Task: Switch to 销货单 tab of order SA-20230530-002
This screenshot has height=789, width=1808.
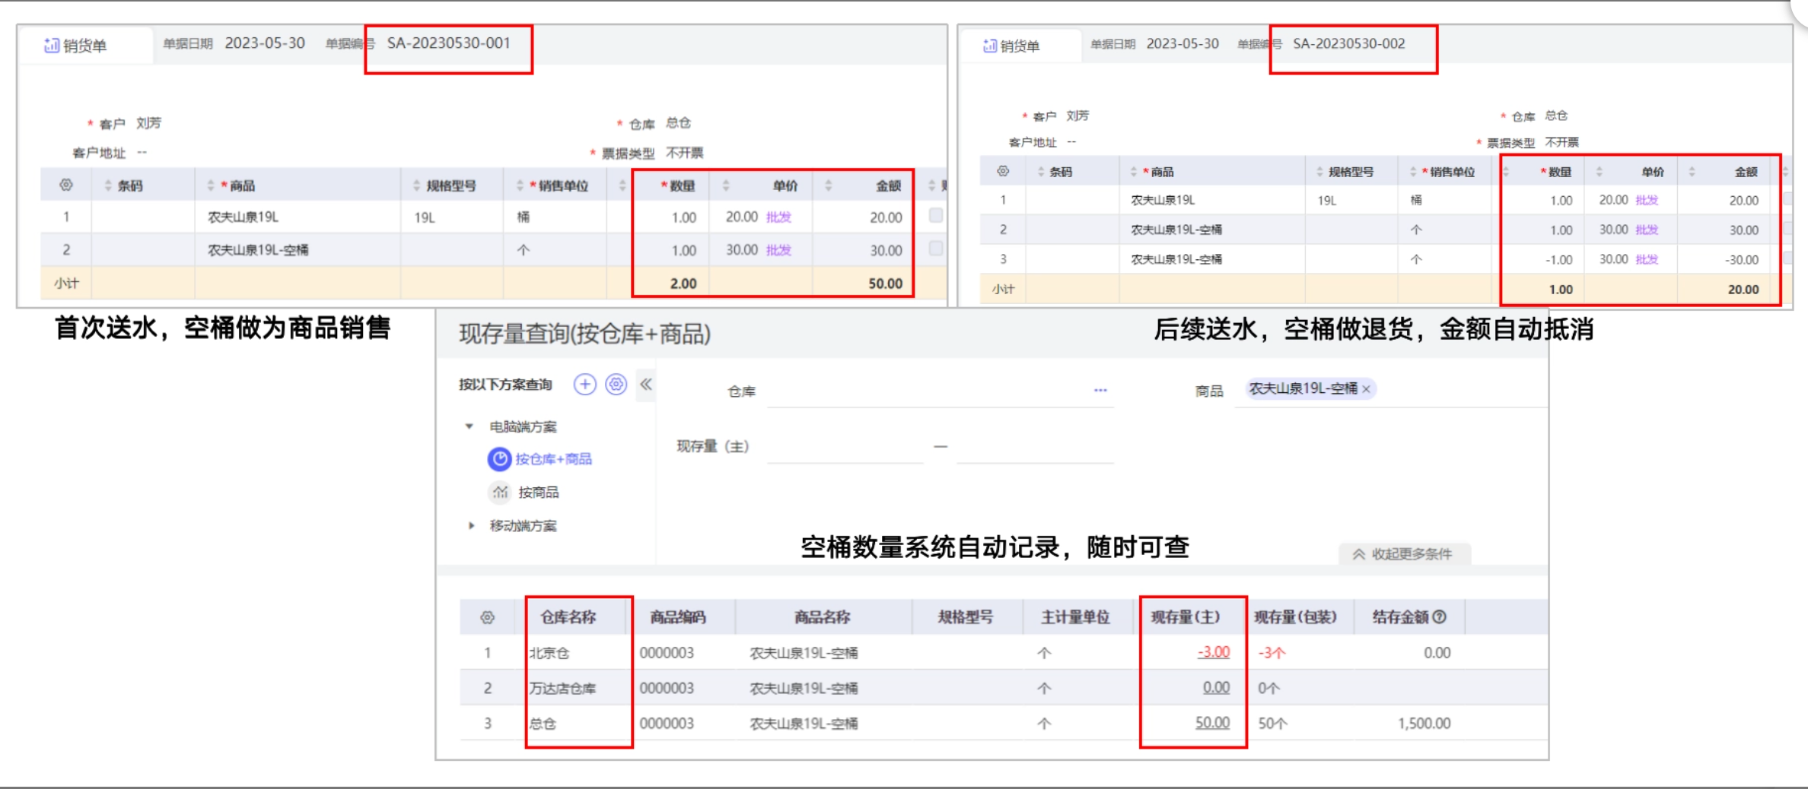Action: 1012,46
